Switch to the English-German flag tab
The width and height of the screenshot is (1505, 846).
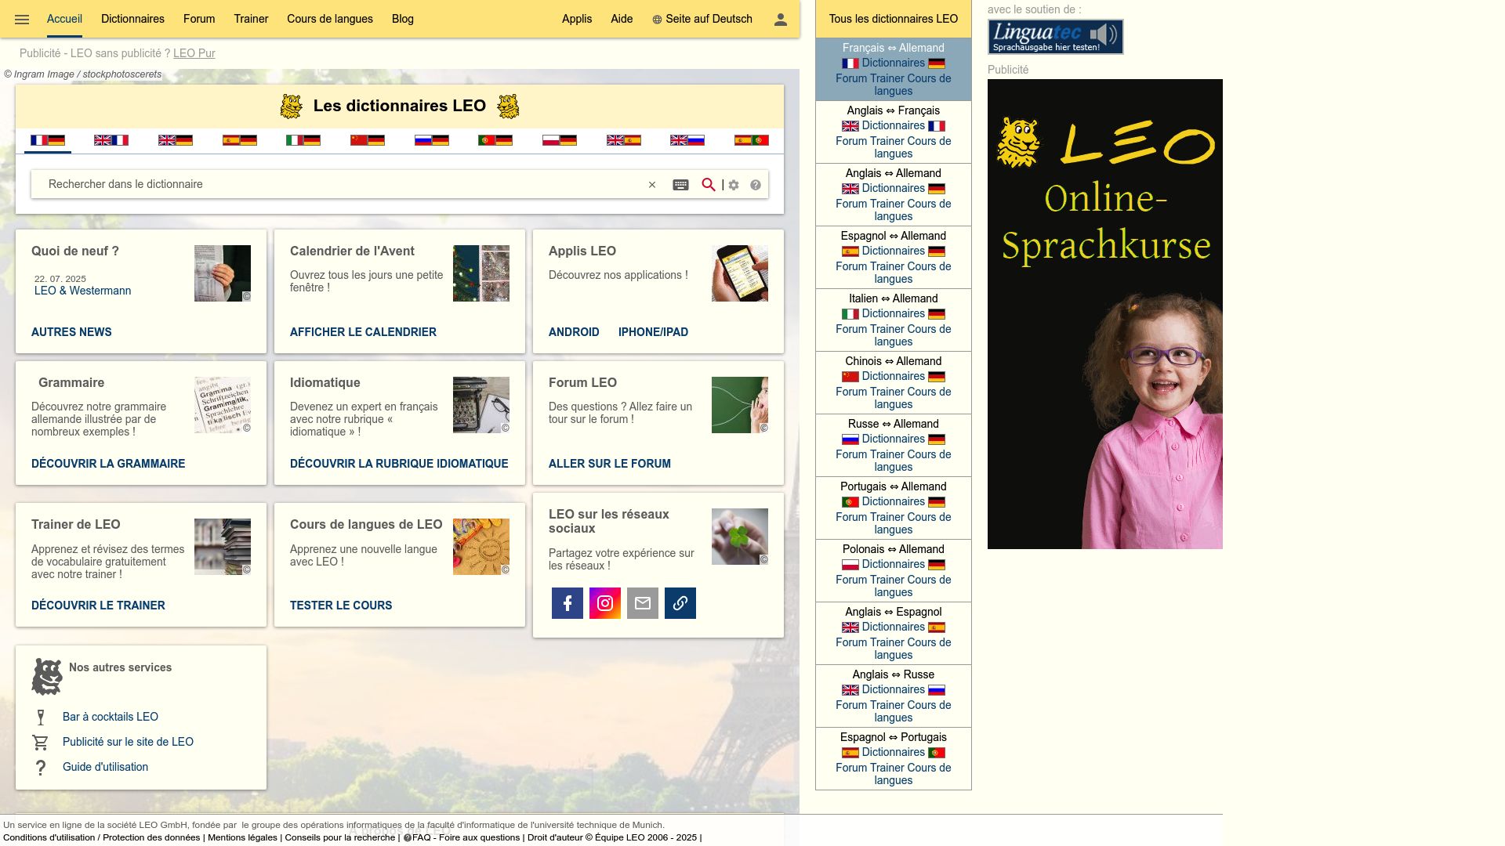tap(175, 141)
